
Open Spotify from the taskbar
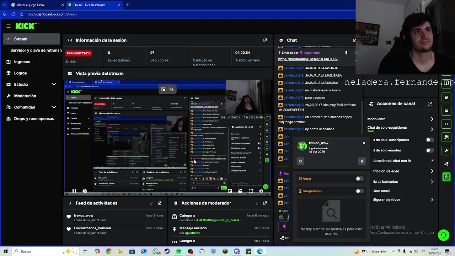tap(179, 251)
